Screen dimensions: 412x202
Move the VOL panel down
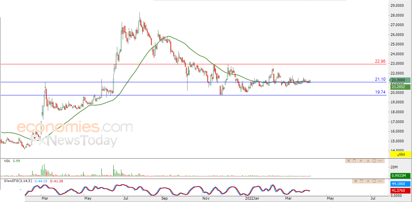pos(368,161)
